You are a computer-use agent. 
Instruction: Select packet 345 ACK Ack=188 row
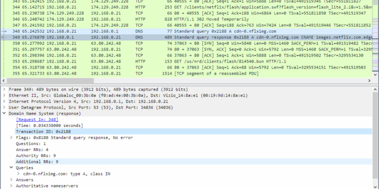coord(186,13)
